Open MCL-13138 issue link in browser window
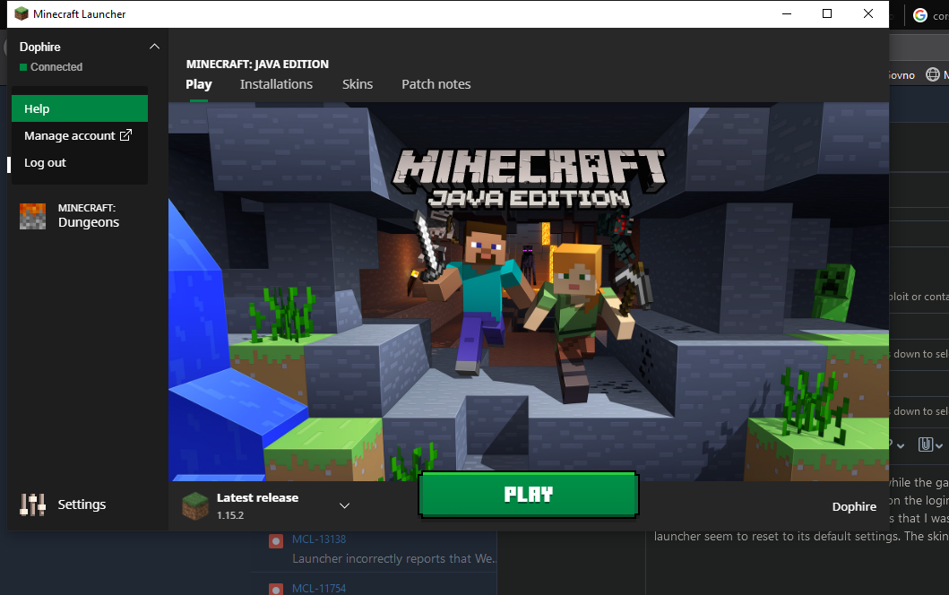 [x=319, y=539]
